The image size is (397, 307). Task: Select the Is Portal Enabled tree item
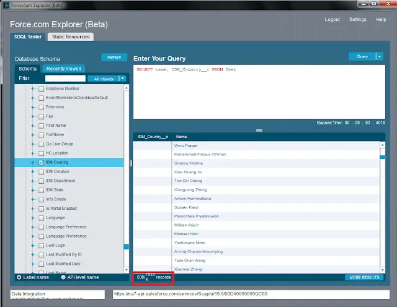pyautogui.click(x=61, y=209)
